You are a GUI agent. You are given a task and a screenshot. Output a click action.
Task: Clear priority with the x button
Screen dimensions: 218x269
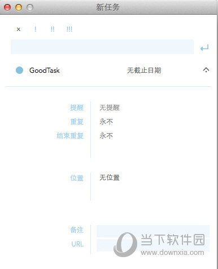[x=19, y=29]
